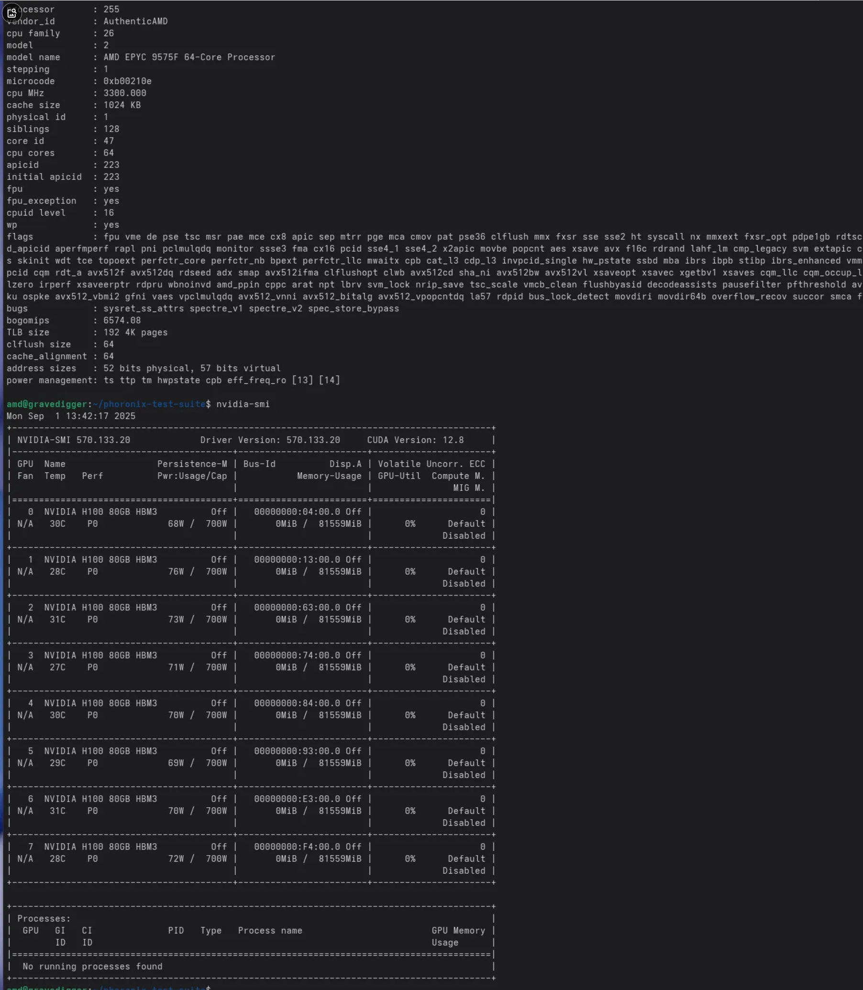This screenshot has height=990, width=863.
Task: Click the 'Persistence-M' column header
Action: pyautogui.click(x=192, y=464)
